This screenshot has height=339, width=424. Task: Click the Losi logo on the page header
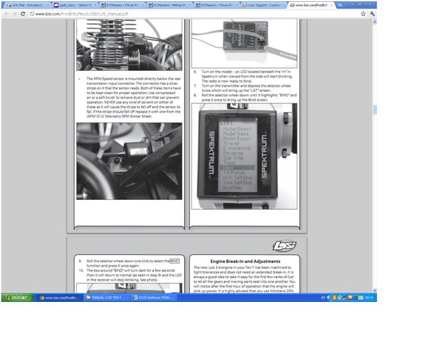point(284,246)
